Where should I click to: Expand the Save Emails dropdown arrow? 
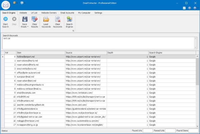(28, 27)
